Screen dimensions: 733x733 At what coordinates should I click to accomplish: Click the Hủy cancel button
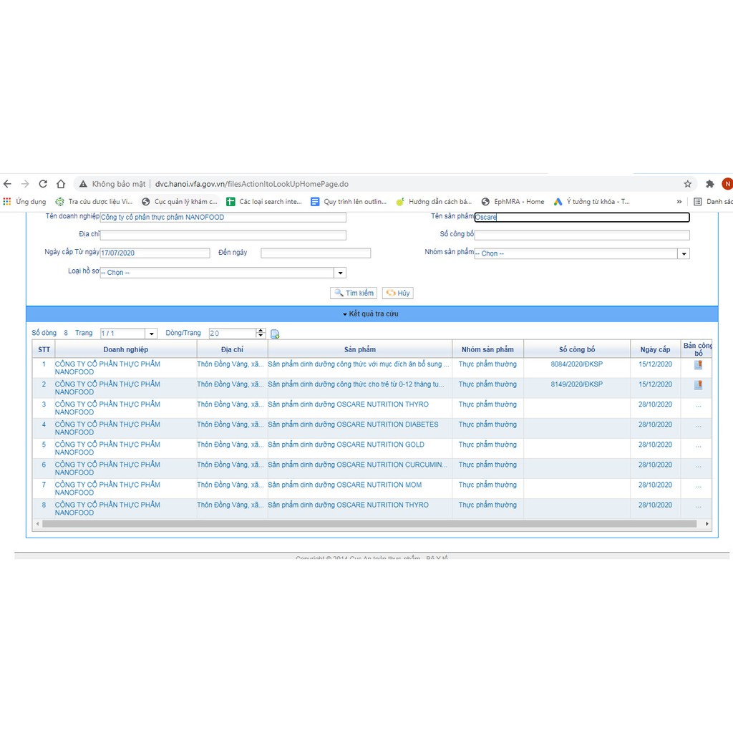pos(398,293)
